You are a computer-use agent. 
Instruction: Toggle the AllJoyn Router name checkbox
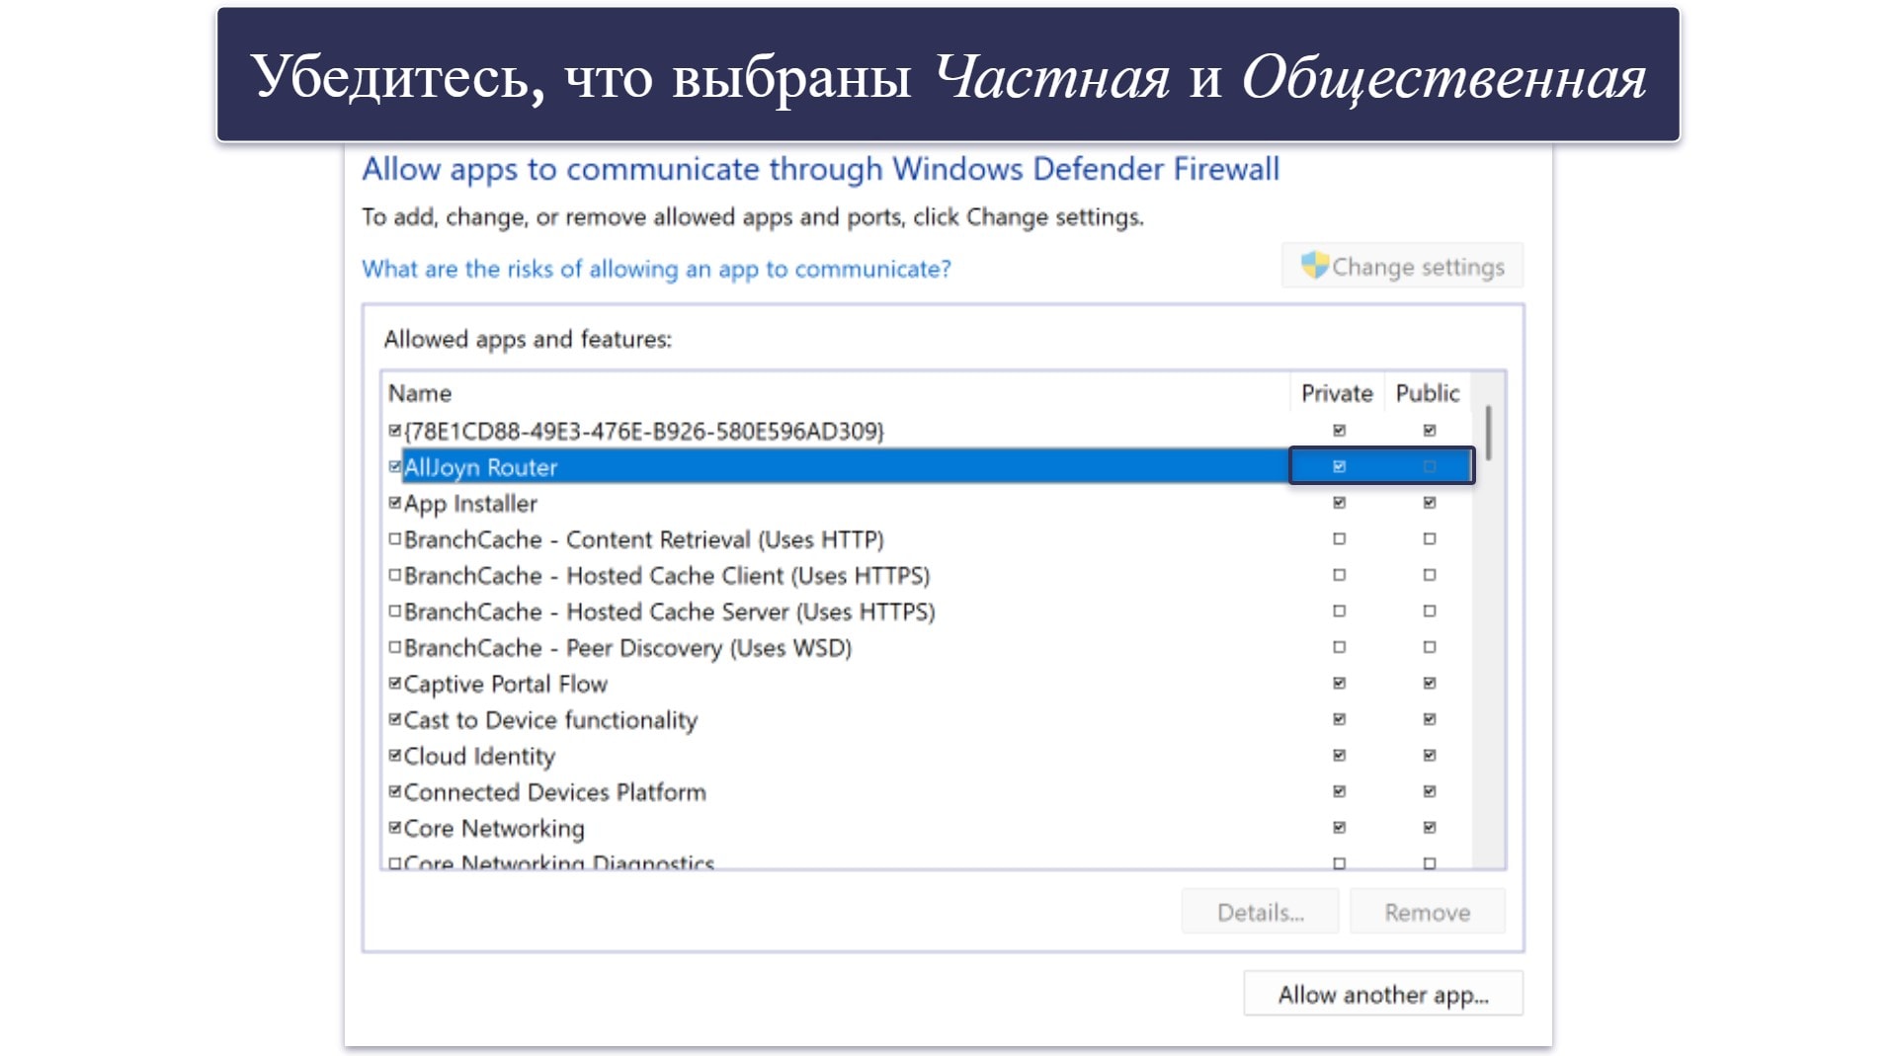pyautogui.click(x=395, y=466)
